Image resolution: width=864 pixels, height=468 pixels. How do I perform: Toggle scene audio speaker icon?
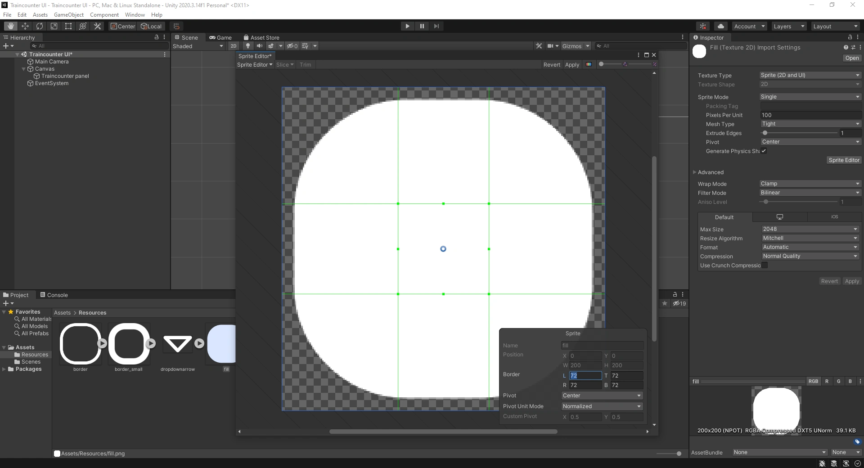pos(259,46)
